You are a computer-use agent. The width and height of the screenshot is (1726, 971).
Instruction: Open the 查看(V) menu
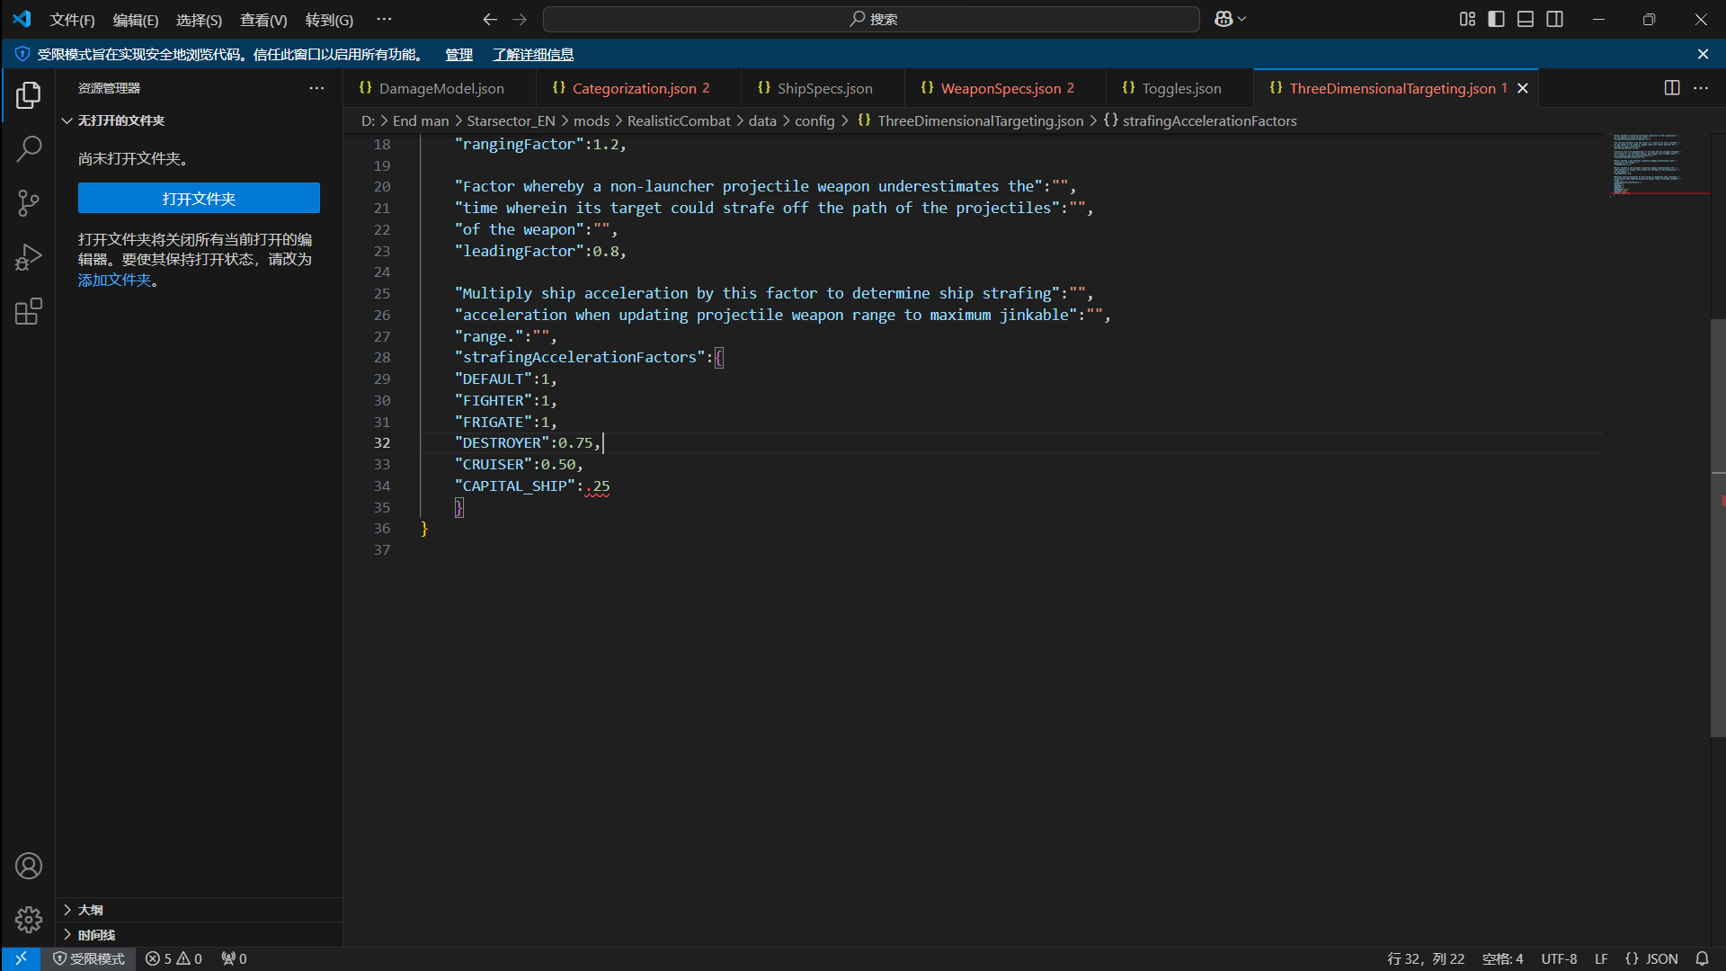[x=263, y=20]
